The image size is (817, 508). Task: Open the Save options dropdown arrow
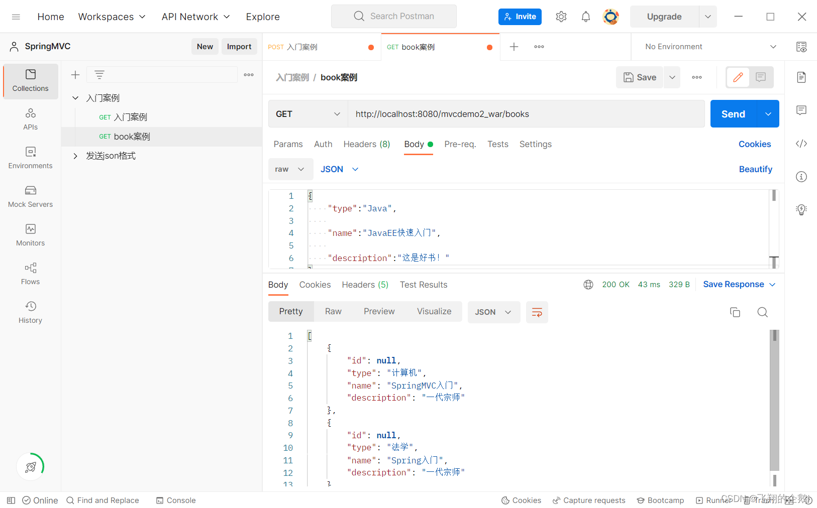tap(672, 77)
